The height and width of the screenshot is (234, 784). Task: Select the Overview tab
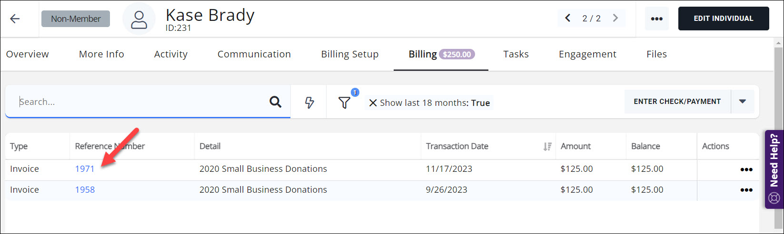tap(27, 54)
